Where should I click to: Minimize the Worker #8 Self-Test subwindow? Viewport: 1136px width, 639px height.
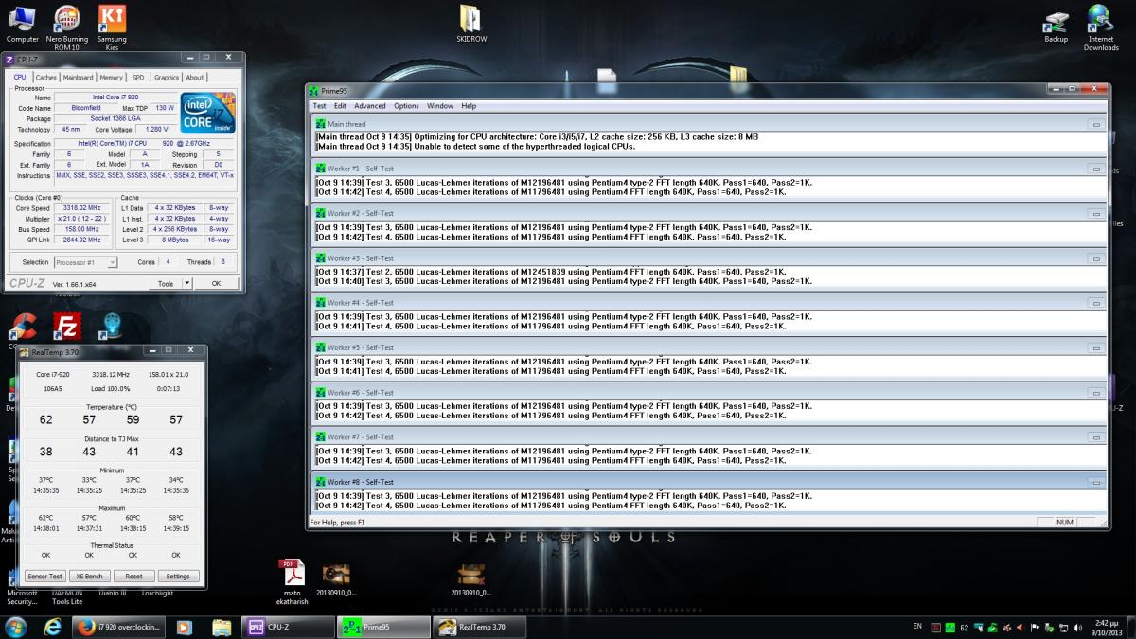[x=1096, y=483]
